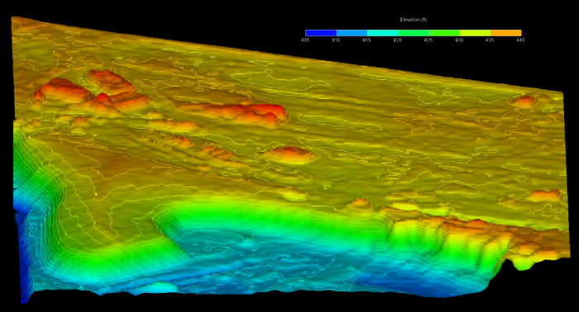
Task: Select the light blue 410–415 legend swatch
Action: point(352,33)
